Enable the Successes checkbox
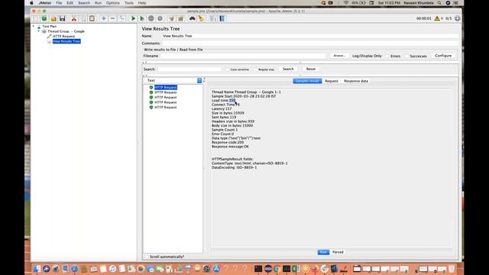The width and height of the screenshot is (489, 275). coord(407,56)
